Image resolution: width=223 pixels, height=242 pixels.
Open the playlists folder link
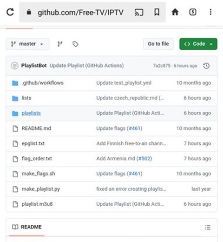click(31, 113)
